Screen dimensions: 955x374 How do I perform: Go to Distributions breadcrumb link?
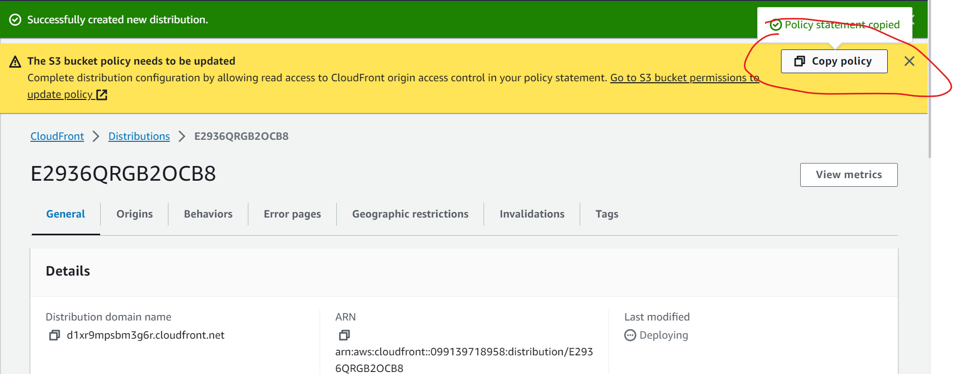(x=139, y=136)
